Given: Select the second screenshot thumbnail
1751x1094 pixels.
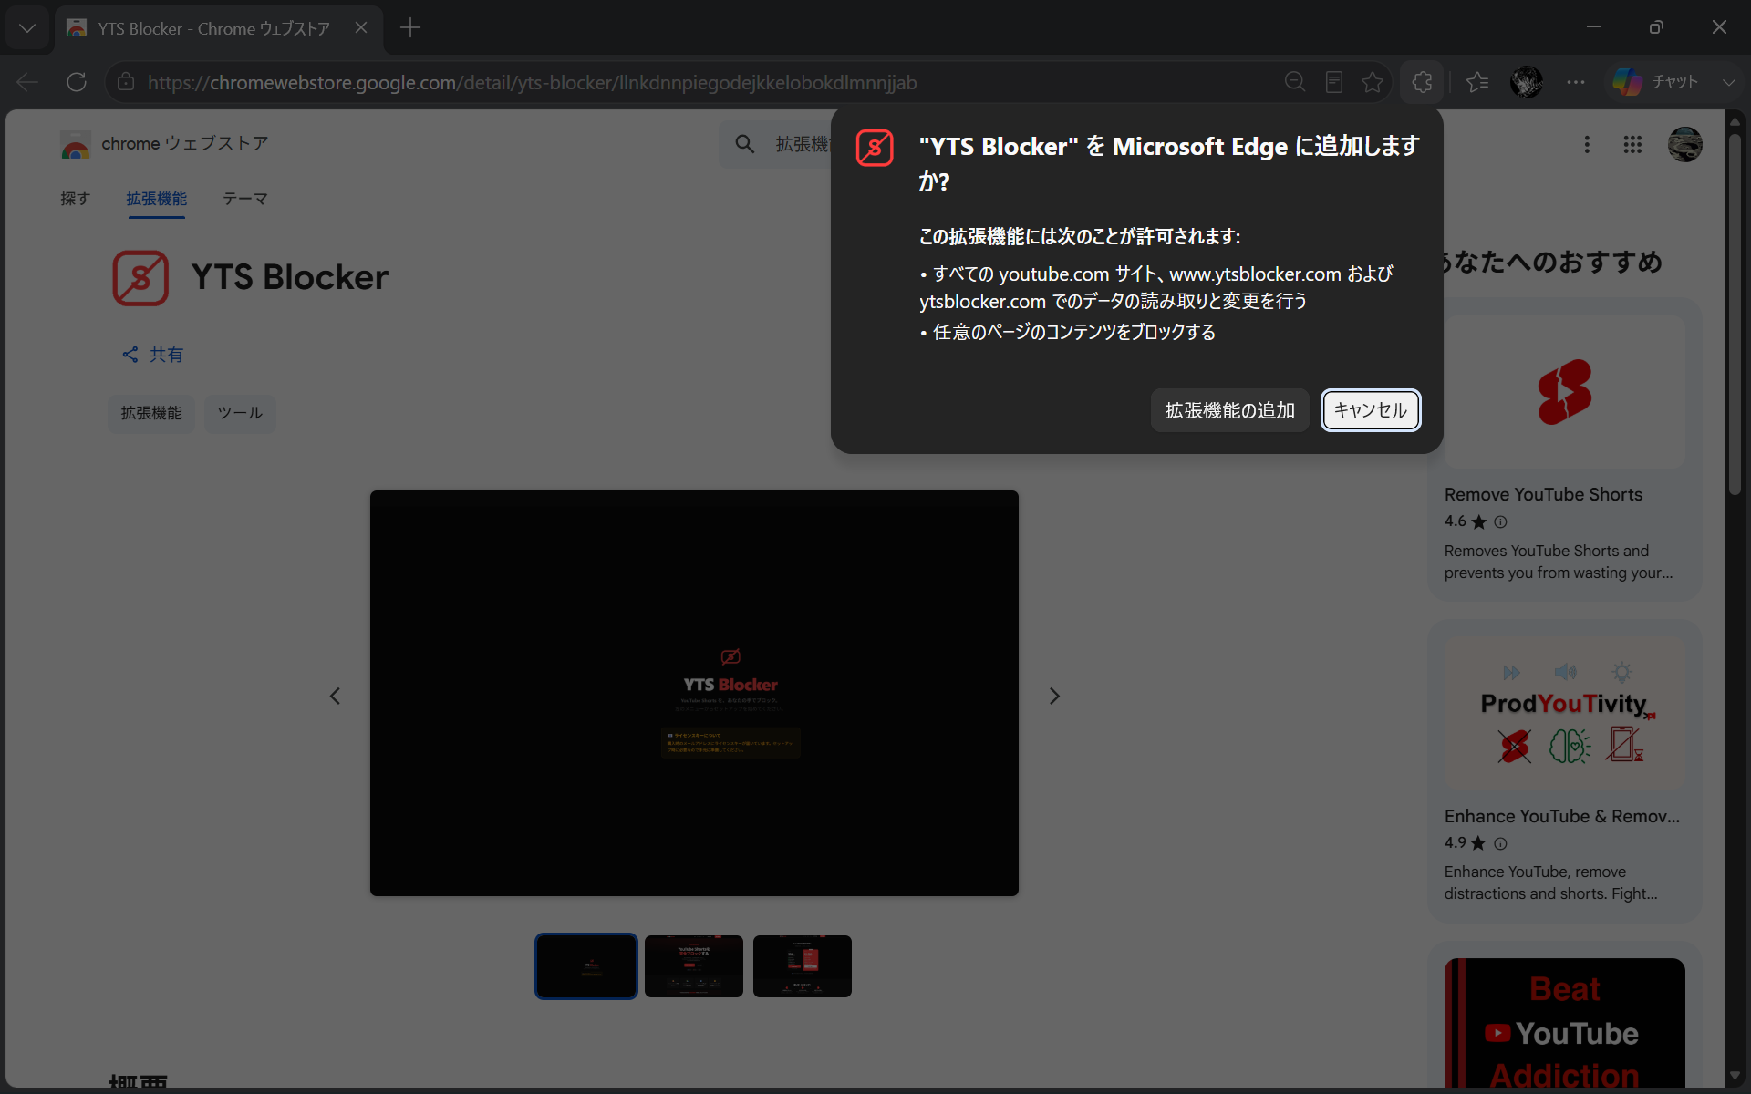Looking at the screenshot, I should tap(694, 966).
